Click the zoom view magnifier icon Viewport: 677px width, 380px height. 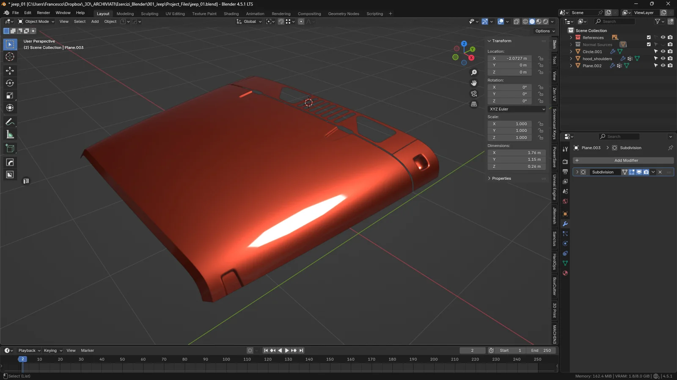click(x=474, y=73)
